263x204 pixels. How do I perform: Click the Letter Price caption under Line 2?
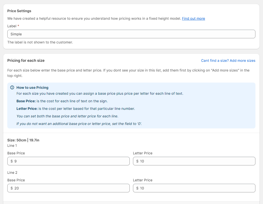(142, 180)
